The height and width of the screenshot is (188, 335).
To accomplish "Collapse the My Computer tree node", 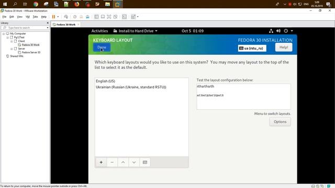I will click(x=4, y=33).
